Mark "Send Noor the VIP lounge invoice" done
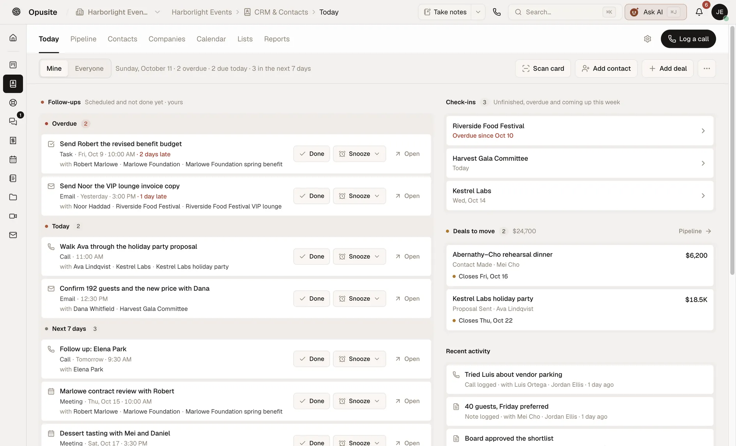Viewport: 736px width, 446px height. click(311, 196)
